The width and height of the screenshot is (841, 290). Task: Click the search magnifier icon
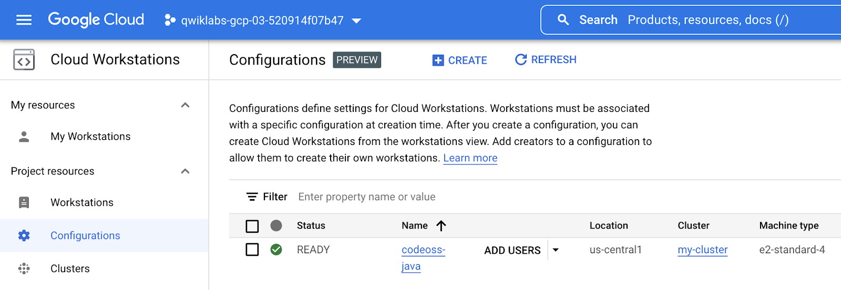(563, 20)
